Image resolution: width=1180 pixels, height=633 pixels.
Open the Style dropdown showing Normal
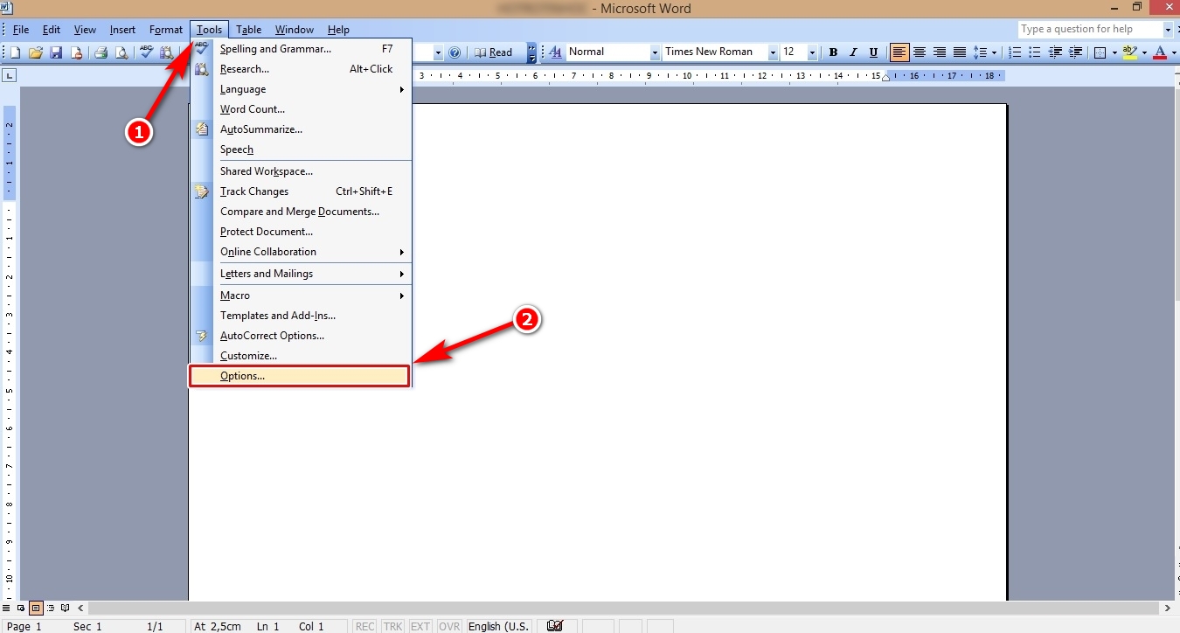pyautogui.click(x=655, y=52)
